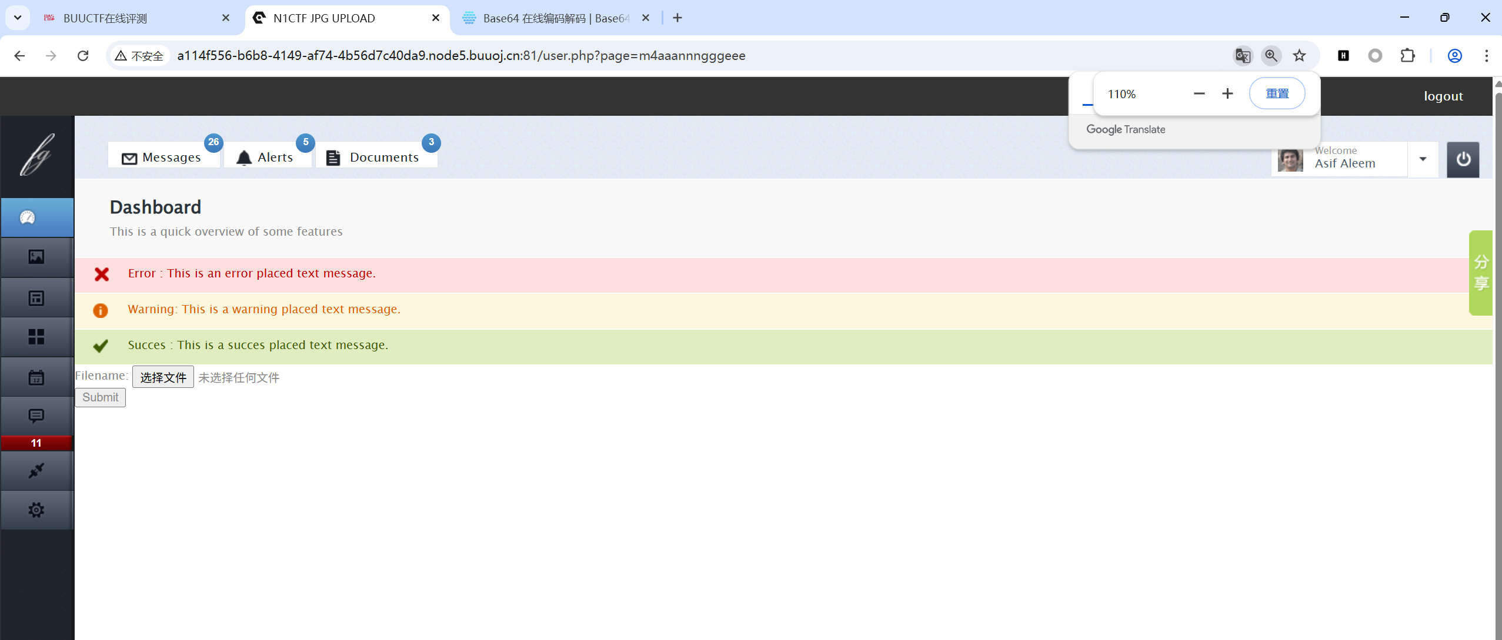Open the Messages button with 26 badge
1502x640 pixels.
coord(163,157)
